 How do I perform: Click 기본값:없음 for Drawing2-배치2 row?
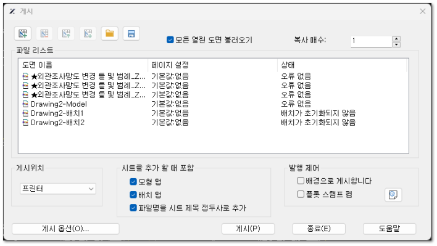point(170,123)
